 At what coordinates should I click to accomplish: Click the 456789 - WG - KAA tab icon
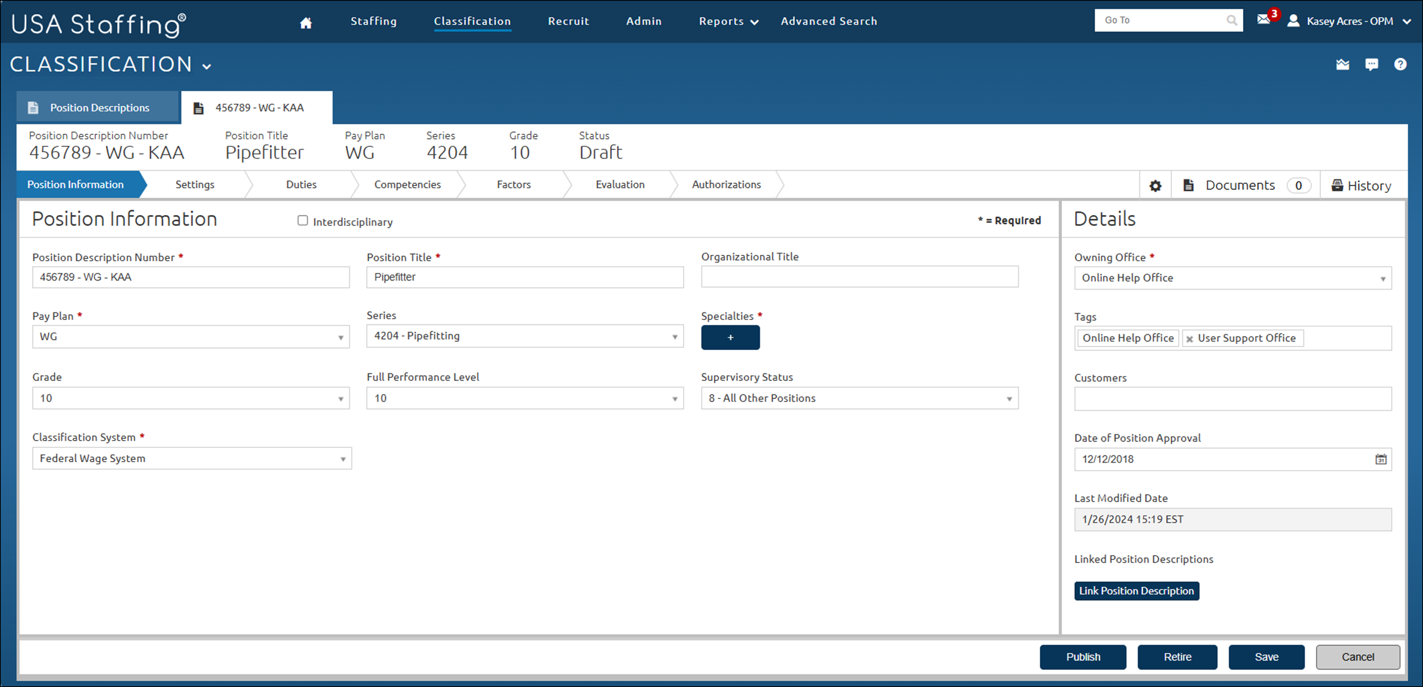click(x=198, y=108)
